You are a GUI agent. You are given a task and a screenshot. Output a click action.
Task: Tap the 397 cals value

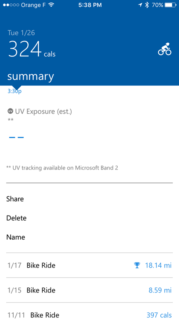(x=159, y=315)
